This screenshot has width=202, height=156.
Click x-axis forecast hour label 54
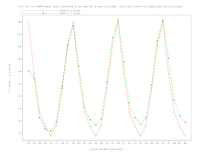(129, 143)
